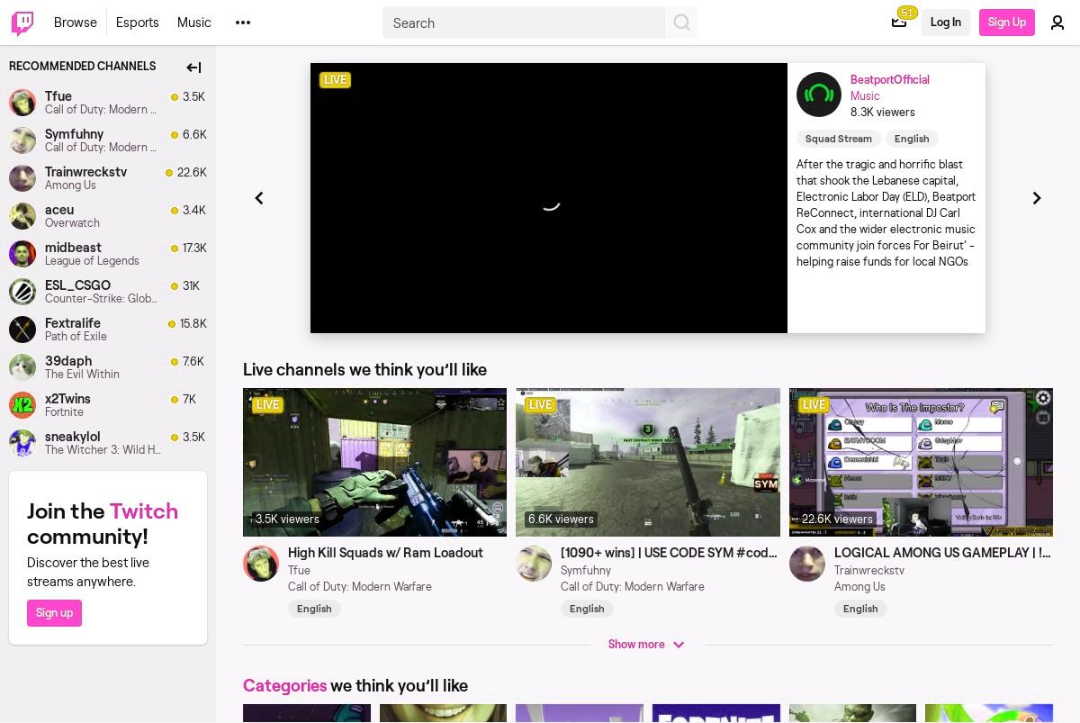
Task: Open the Esports menu item
Action: click(138, 23)
